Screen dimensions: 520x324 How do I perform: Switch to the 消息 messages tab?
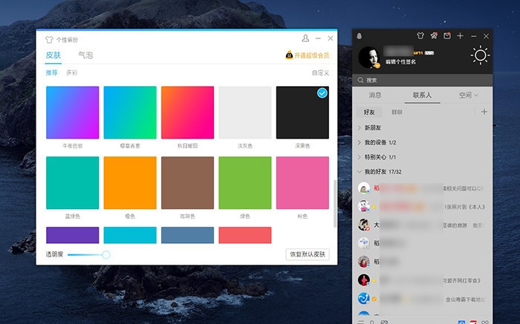[376, 95]
